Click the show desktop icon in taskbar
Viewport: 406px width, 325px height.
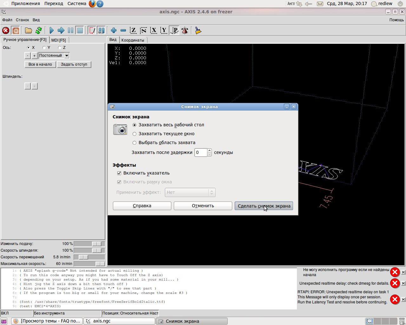point(4,321)
